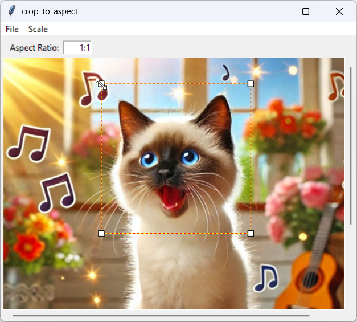Click the top-left crop handle
357x322 pixels.
pyautogui.click(x=101, y=84)
